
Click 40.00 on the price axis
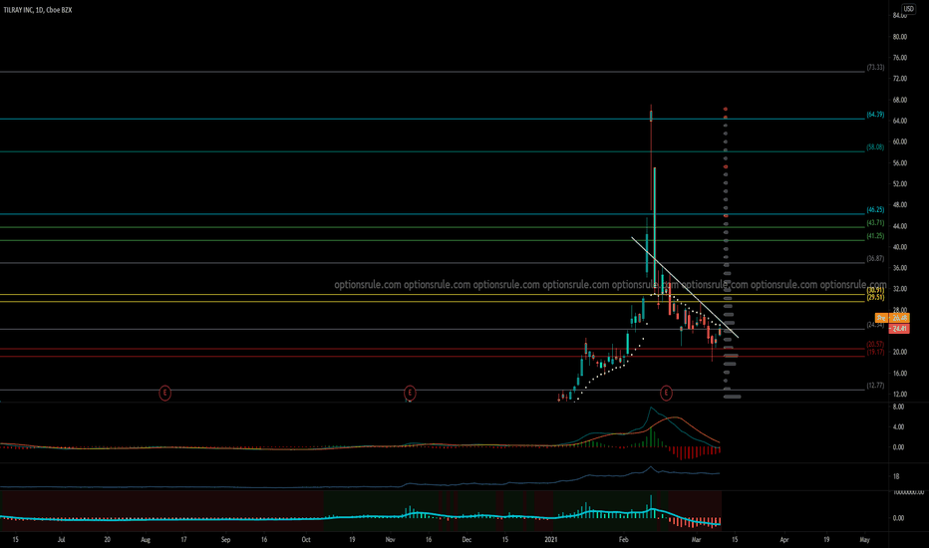(x=899, y=247)
